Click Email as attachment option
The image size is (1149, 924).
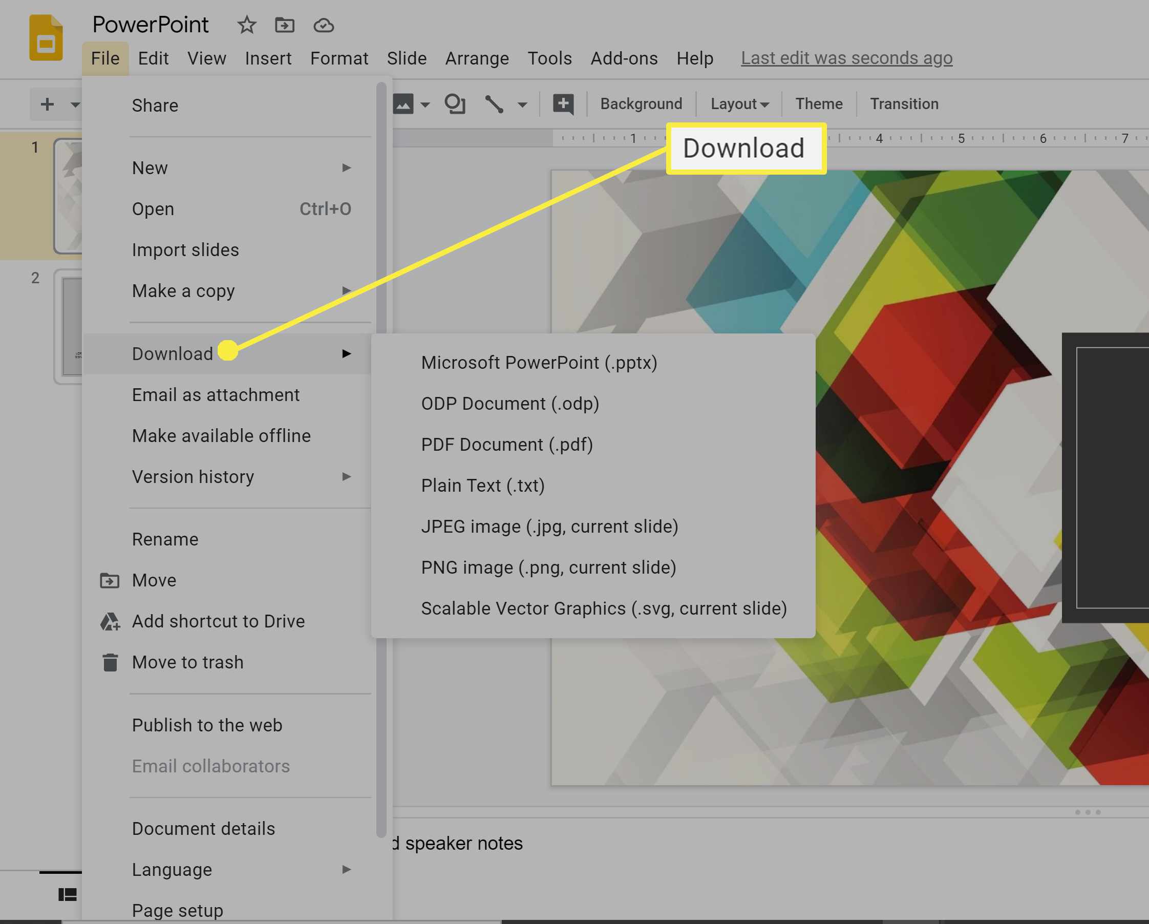[x=216, y=394]
